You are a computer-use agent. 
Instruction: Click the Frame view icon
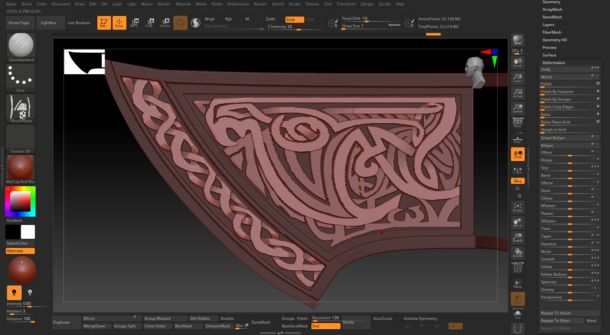coord(518,207)
